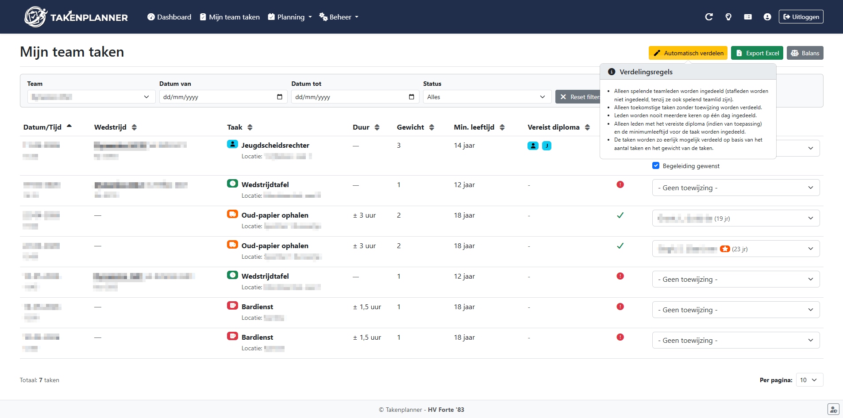This screenshot has height=418, width=843.
Task: Open the user profile icon
Action: point(767,17)
